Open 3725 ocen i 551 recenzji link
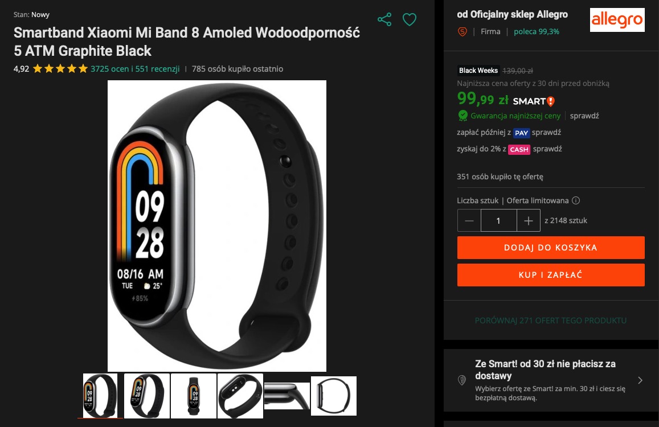 [135, 69]
